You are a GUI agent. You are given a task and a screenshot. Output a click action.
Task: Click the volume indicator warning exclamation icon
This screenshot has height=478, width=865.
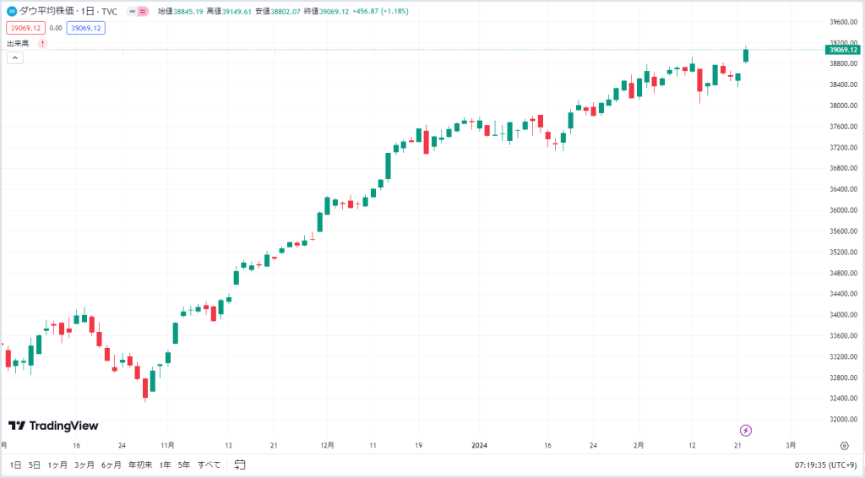coord(42,44)
